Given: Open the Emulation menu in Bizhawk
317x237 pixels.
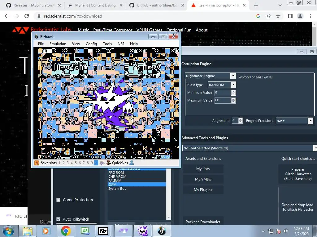Looking at the screenshot, I should 58,44.
